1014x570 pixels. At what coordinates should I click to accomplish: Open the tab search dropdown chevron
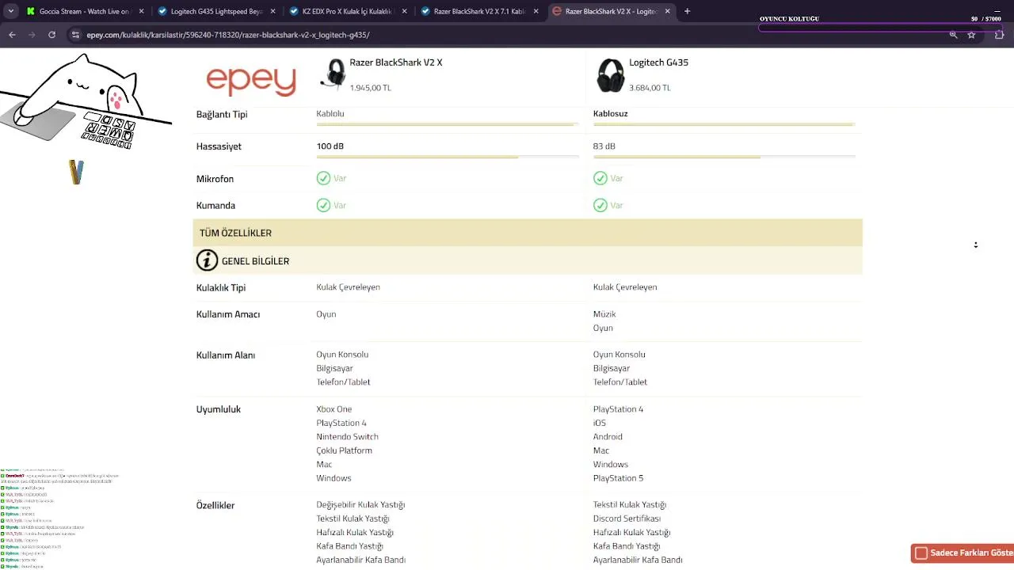tap(11, 11)
